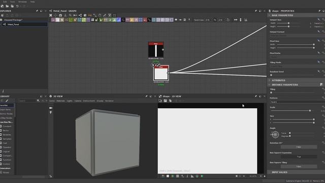Click the Output Size width slider handle
Viewport: 325px width, 183px height.
288,23
